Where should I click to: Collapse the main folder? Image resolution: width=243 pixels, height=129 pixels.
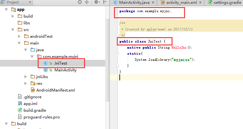point(19,43)
